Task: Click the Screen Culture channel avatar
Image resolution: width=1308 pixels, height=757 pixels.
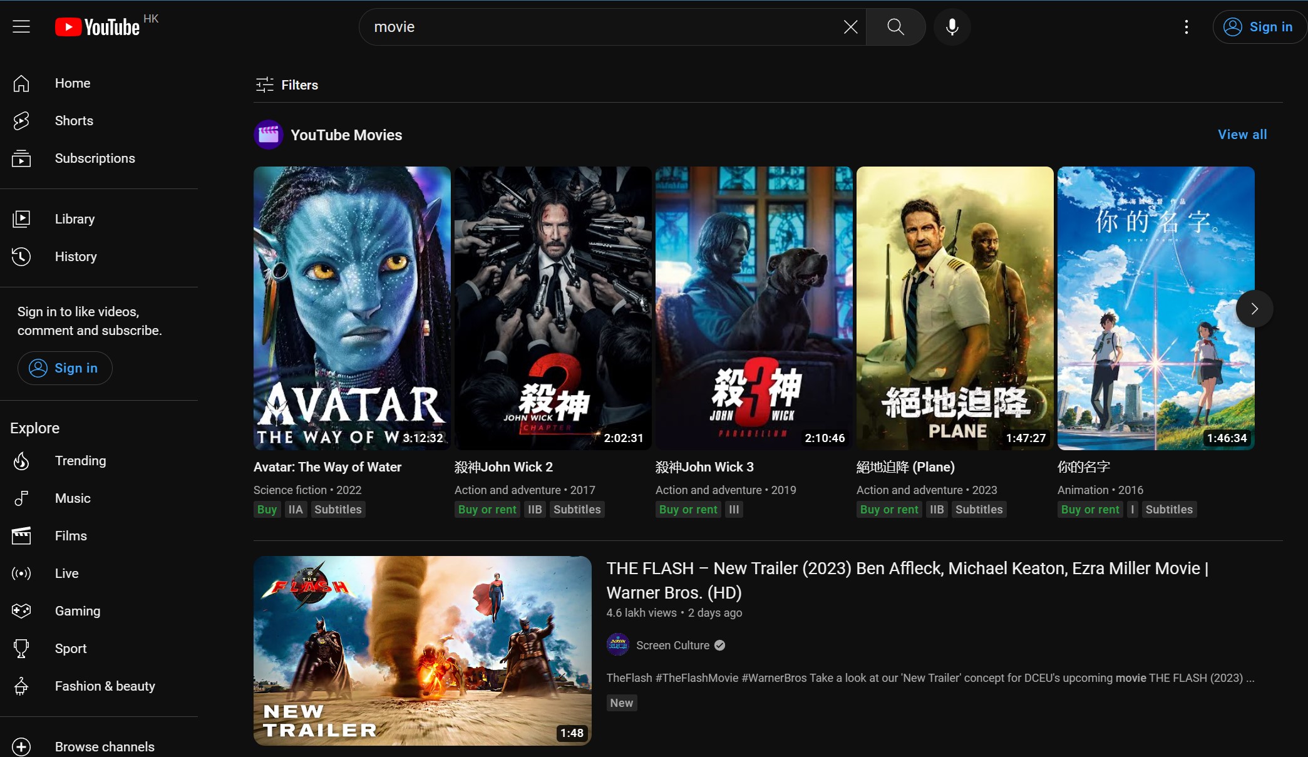Action: coord(618,644)
